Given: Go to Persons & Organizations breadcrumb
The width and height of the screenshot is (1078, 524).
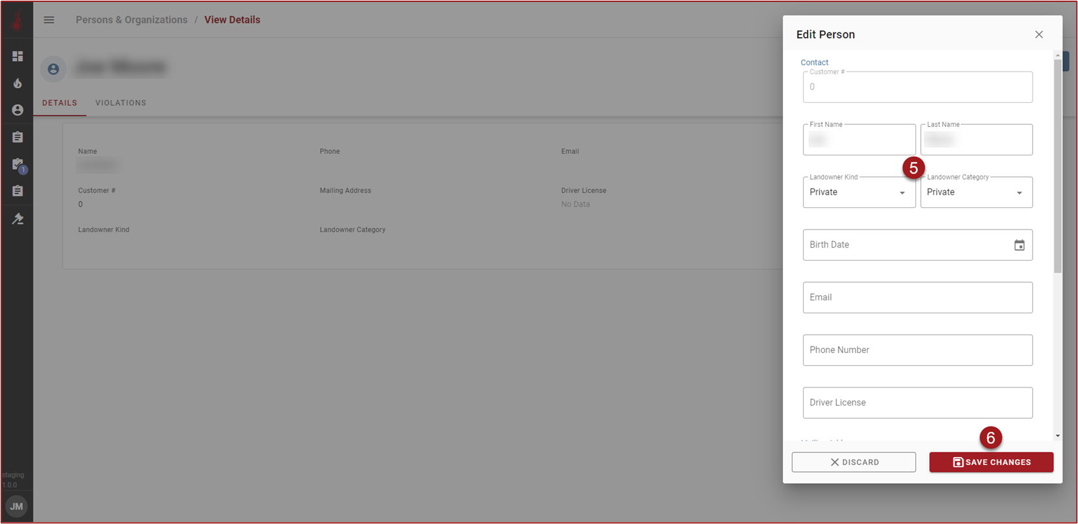Looking at the screenshot, I should (x=131, y=20).
